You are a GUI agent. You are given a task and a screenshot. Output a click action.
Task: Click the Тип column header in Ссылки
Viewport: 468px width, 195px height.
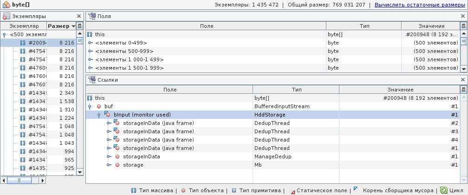(296, 90)
